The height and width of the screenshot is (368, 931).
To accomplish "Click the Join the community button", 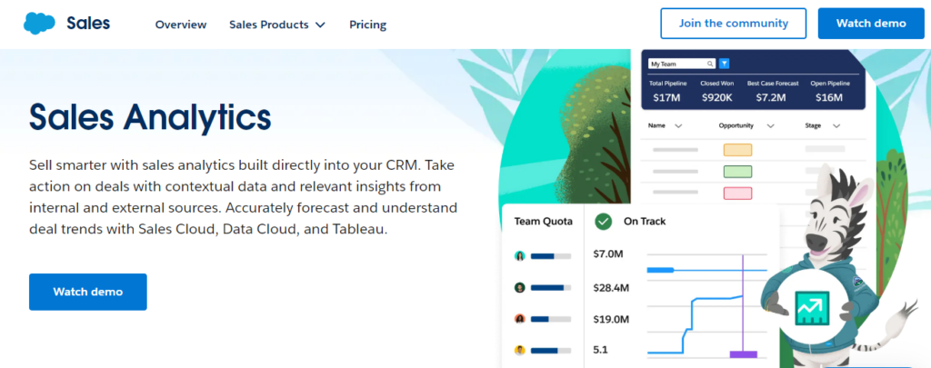I will [x=733, y=24].
